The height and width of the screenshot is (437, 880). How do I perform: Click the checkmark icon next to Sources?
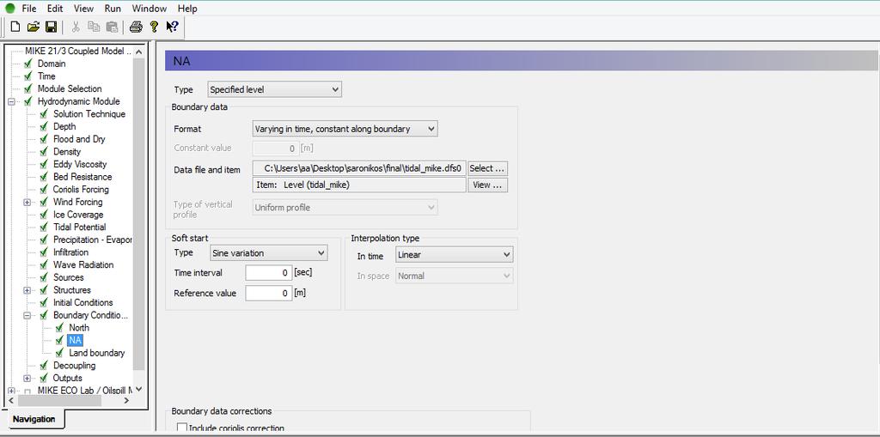pyautogui.click(x=44, y=277)
